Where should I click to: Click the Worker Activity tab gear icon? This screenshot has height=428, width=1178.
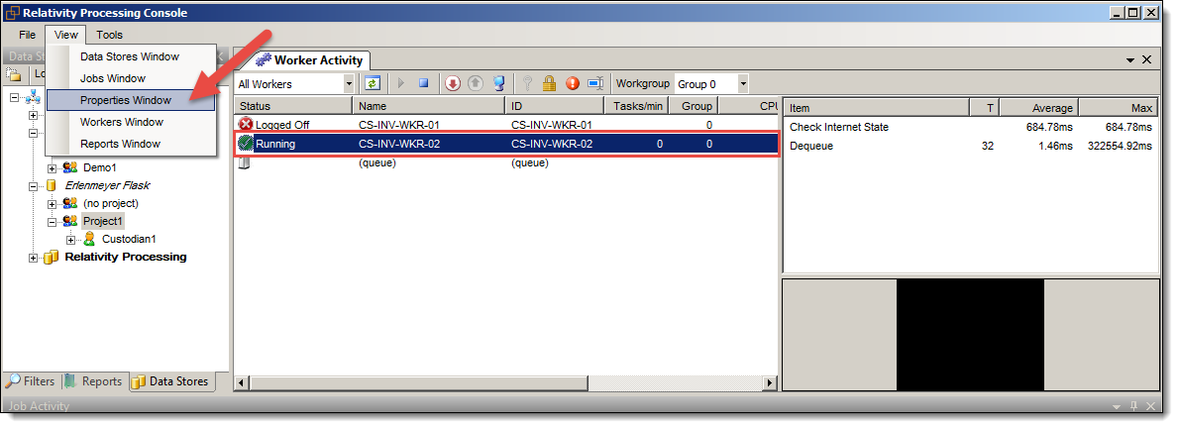point(263,60)
